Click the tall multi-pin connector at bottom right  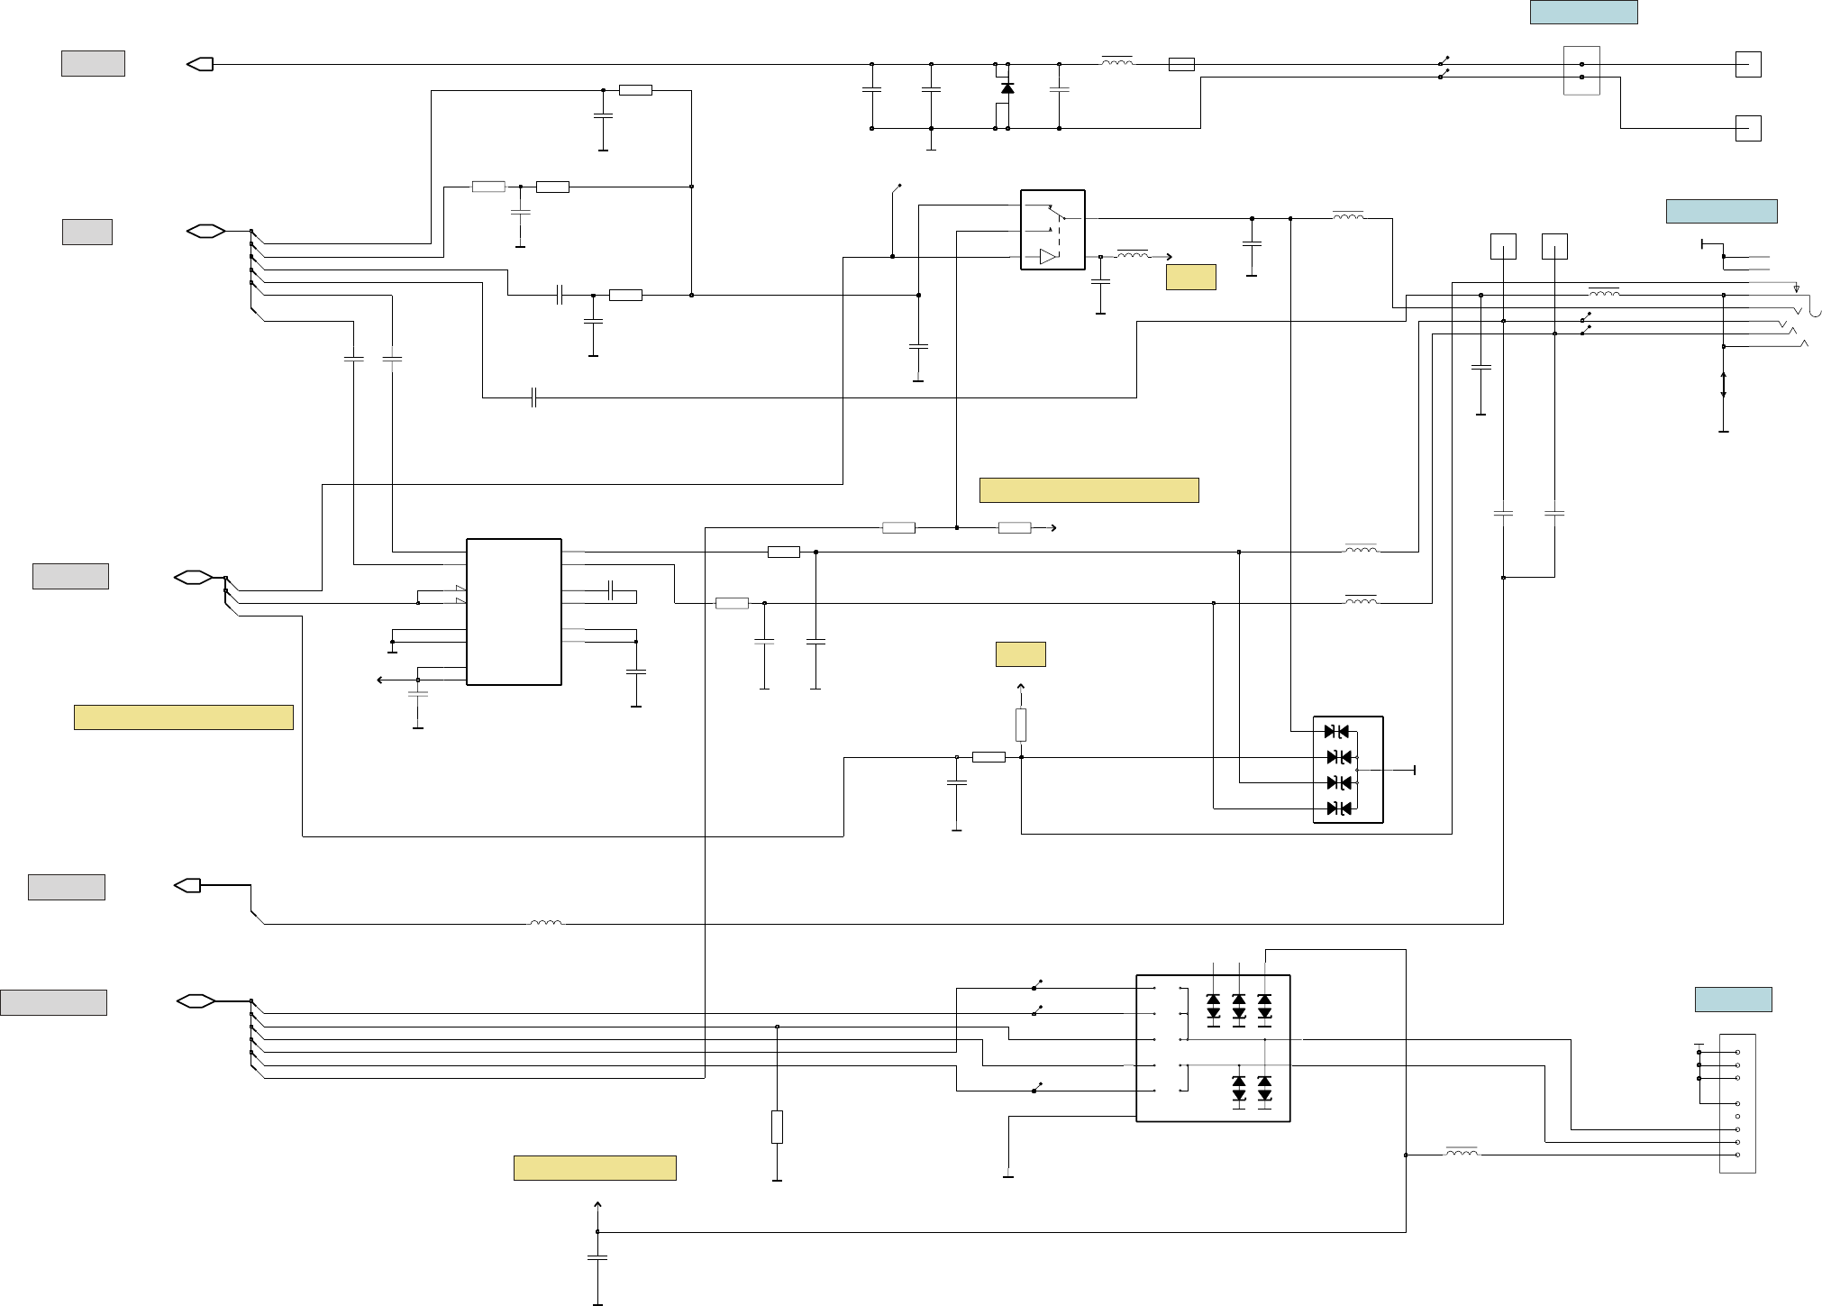[x=1737, y=1103]
